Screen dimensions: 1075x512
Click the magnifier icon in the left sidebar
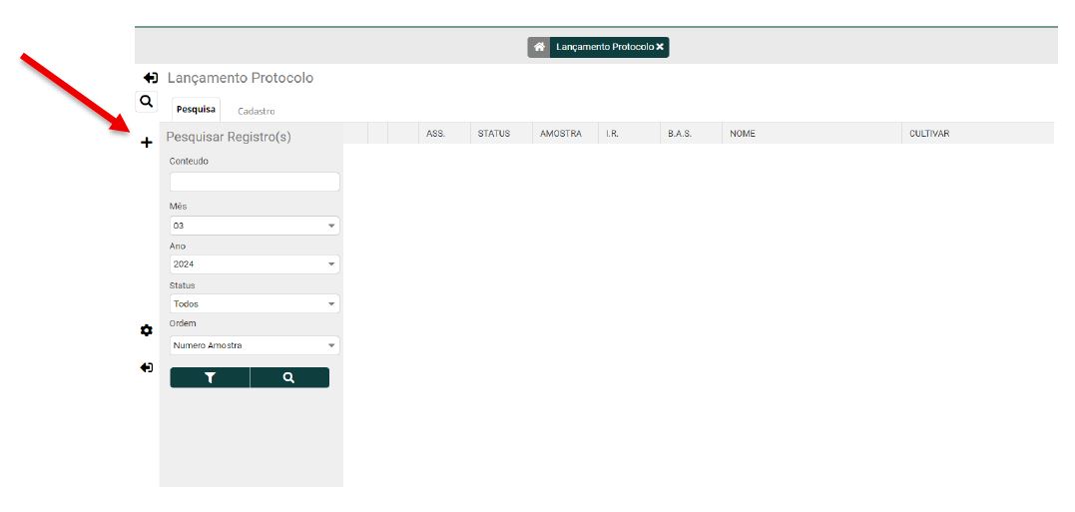(x=147, y=102)
